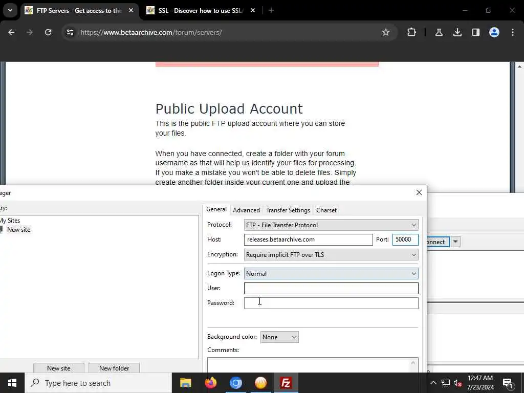Screen dimensions: 524x393
Task: Click the Public Upload Account heading
Action: (229, 109)
